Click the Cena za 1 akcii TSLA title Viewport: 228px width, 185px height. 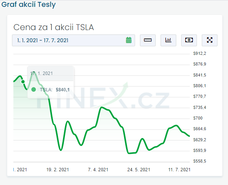pos(53,27)
